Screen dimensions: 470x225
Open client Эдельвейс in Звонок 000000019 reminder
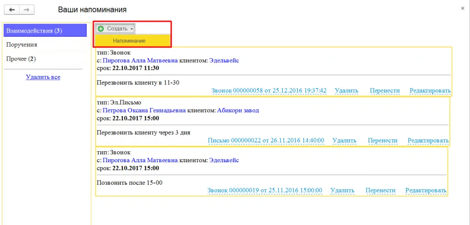point(224,160)
